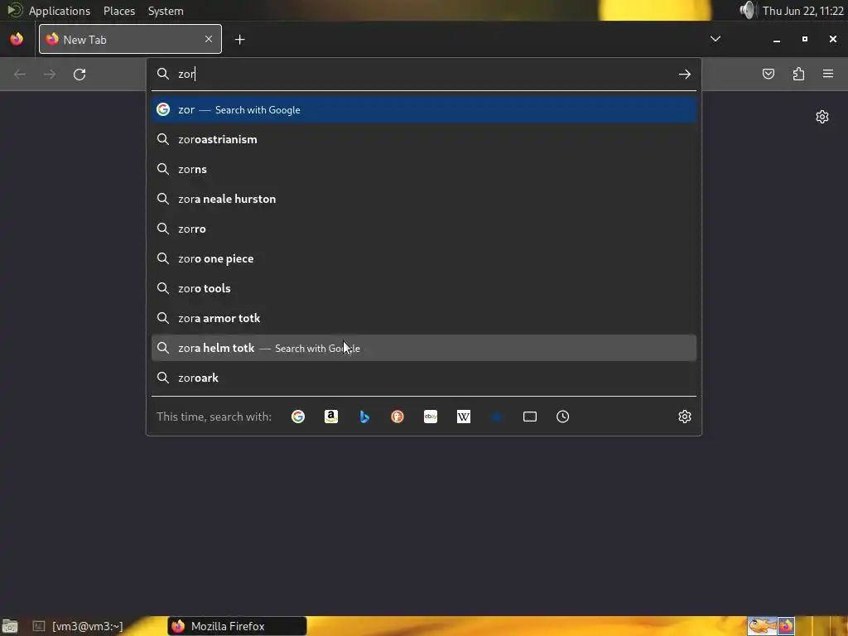This screenshot has height=636, width=848.
Task: Select the 'zoroark' suggestion
Action: pos(423,378)
